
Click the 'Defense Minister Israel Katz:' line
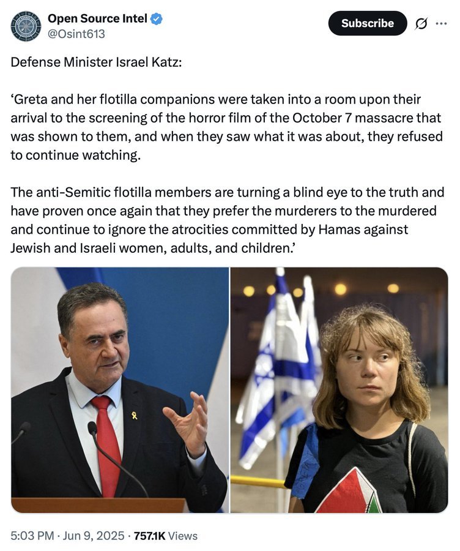(x=96, y=62)
